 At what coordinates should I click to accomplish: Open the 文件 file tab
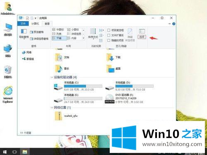click(23, 24)
